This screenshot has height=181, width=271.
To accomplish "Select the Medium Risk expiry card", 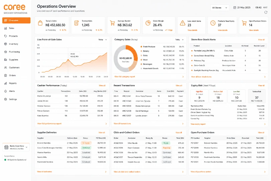I will pos(218,96).
